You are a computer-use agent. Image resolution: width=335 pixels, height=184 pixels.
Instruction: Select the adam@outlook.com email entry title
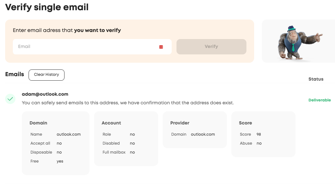(45, 94)
